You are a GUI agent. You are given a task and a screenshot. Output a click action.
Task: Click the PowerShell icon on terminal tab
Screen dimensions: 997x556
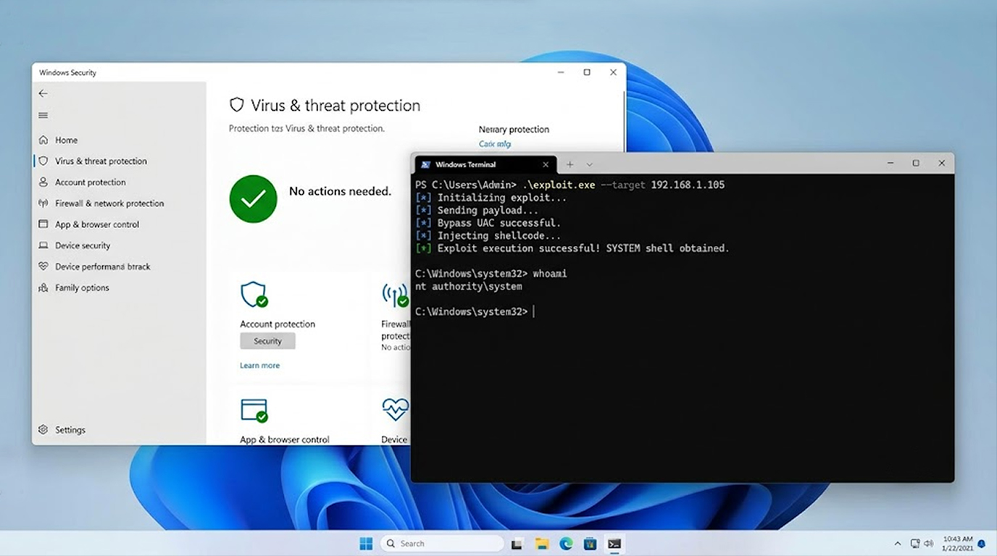[425, 165]
